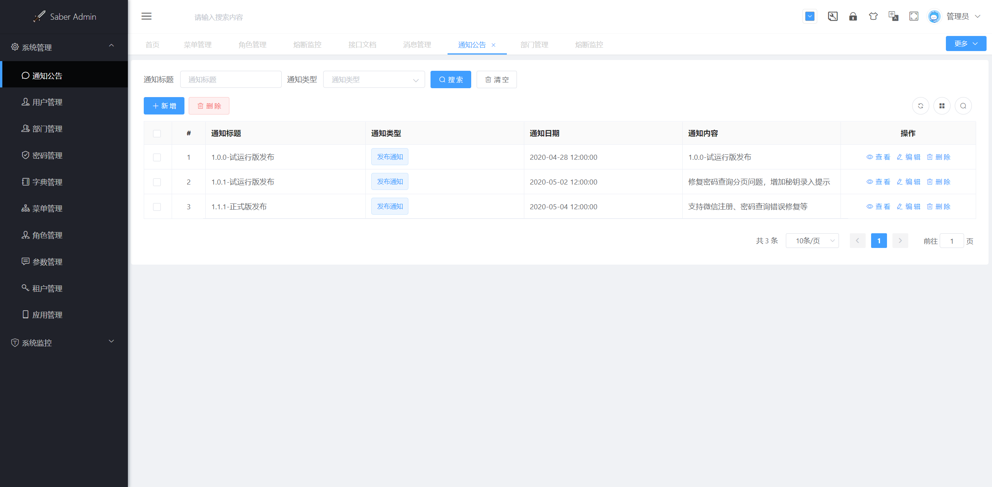Screen dimensions: 992x487
Task: Check the row 3 checkbox
Action: point(157,207)
